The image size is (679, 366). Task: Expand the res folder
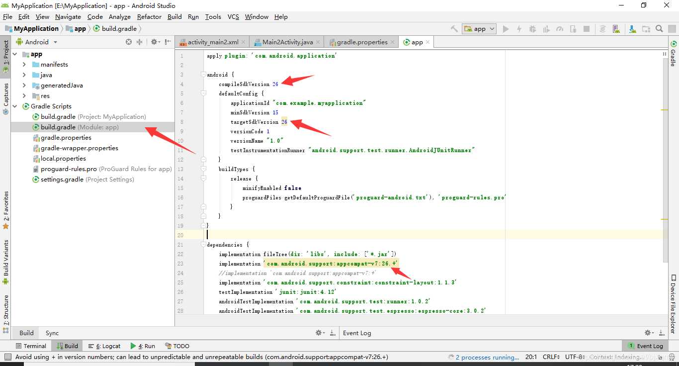[24, 95]
